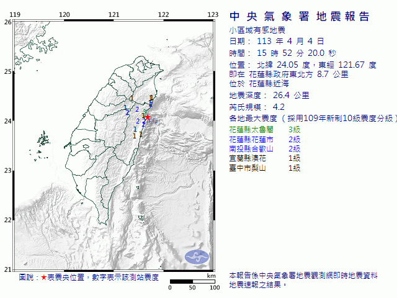This screenshot has width=397, height=298.
Task: Click the time line 15時52分20.0秒
Action: (x=283, y=53)
